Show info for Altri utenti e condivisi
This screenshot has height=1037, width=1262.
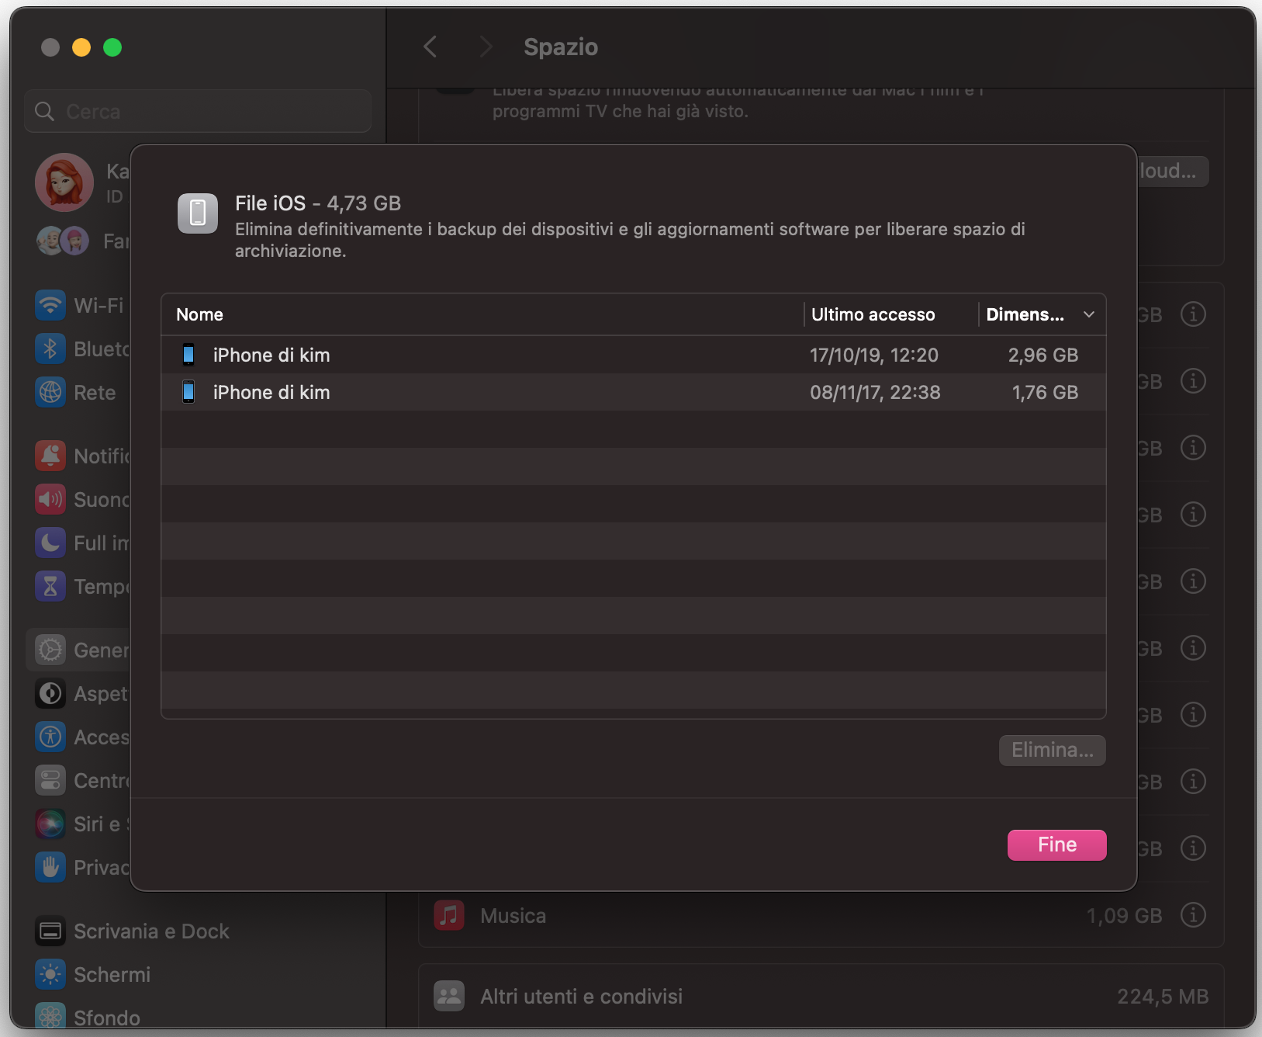coord(1192,996)
